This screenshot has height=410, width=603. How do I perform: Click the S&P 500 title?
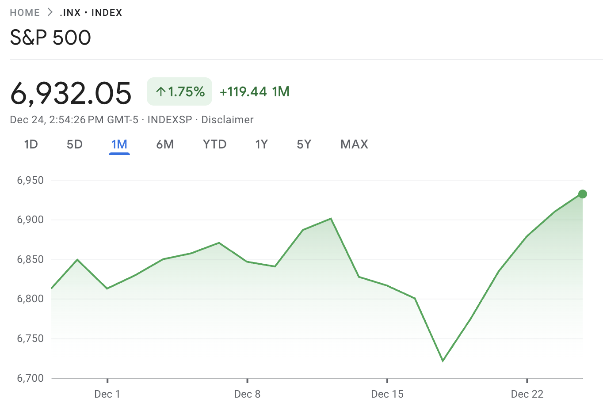pyautogui.click(x=50, y=38)
